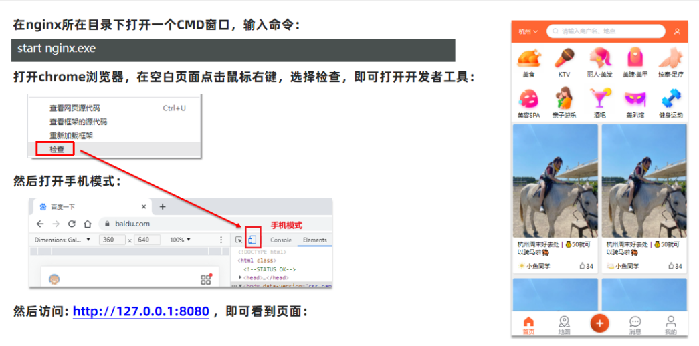Open the http://127.0.0.1:8080 link
Viewport: 699px width, 346px height.
point(141,311)
